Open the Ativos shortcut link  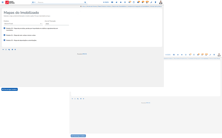(84, 6)
